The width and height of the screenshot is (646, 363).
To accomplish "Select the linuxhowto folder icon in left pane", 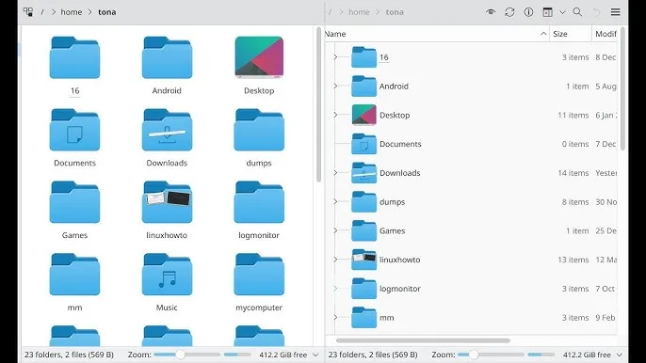I will pyautogui.click(x=167, y=202).
